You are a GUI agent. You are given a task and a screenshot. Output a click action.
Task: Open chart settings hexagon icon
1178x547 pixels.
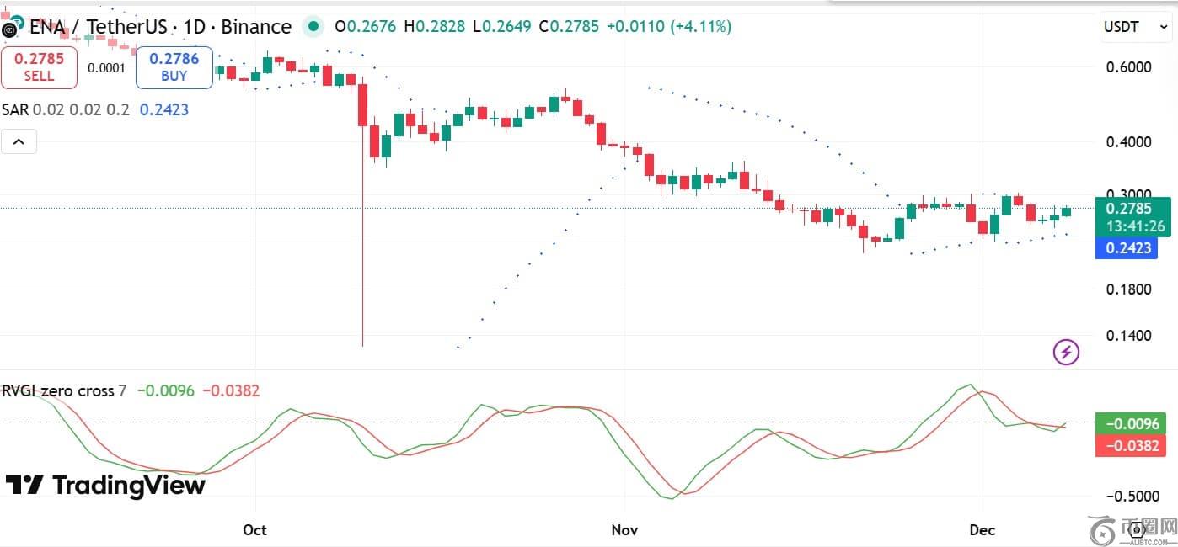(x=1136, y=530)
